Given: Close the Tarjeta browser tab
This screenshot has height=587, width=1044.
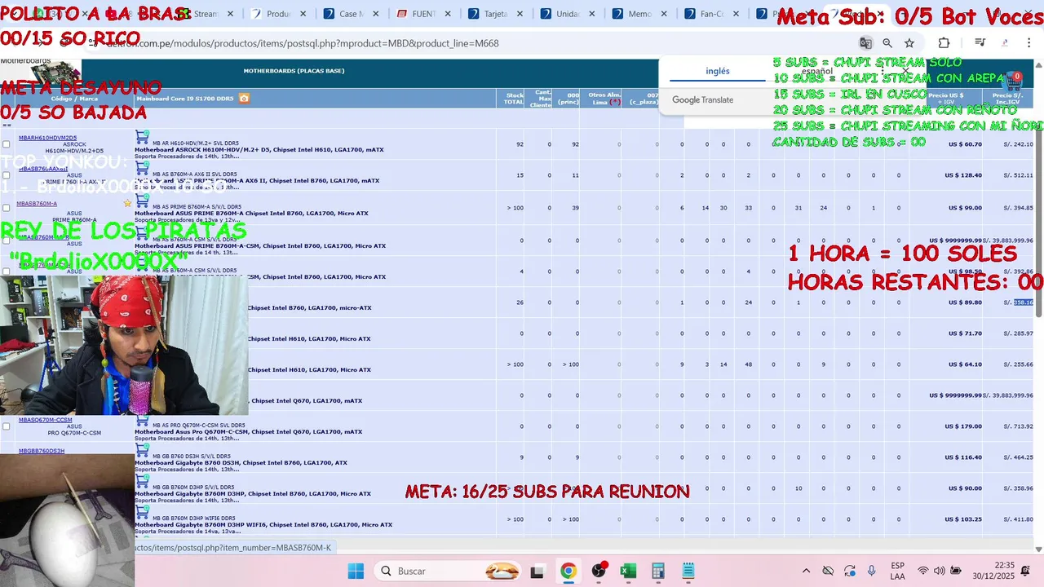Looking at the screenshot, I should click(x=520, y=14).
